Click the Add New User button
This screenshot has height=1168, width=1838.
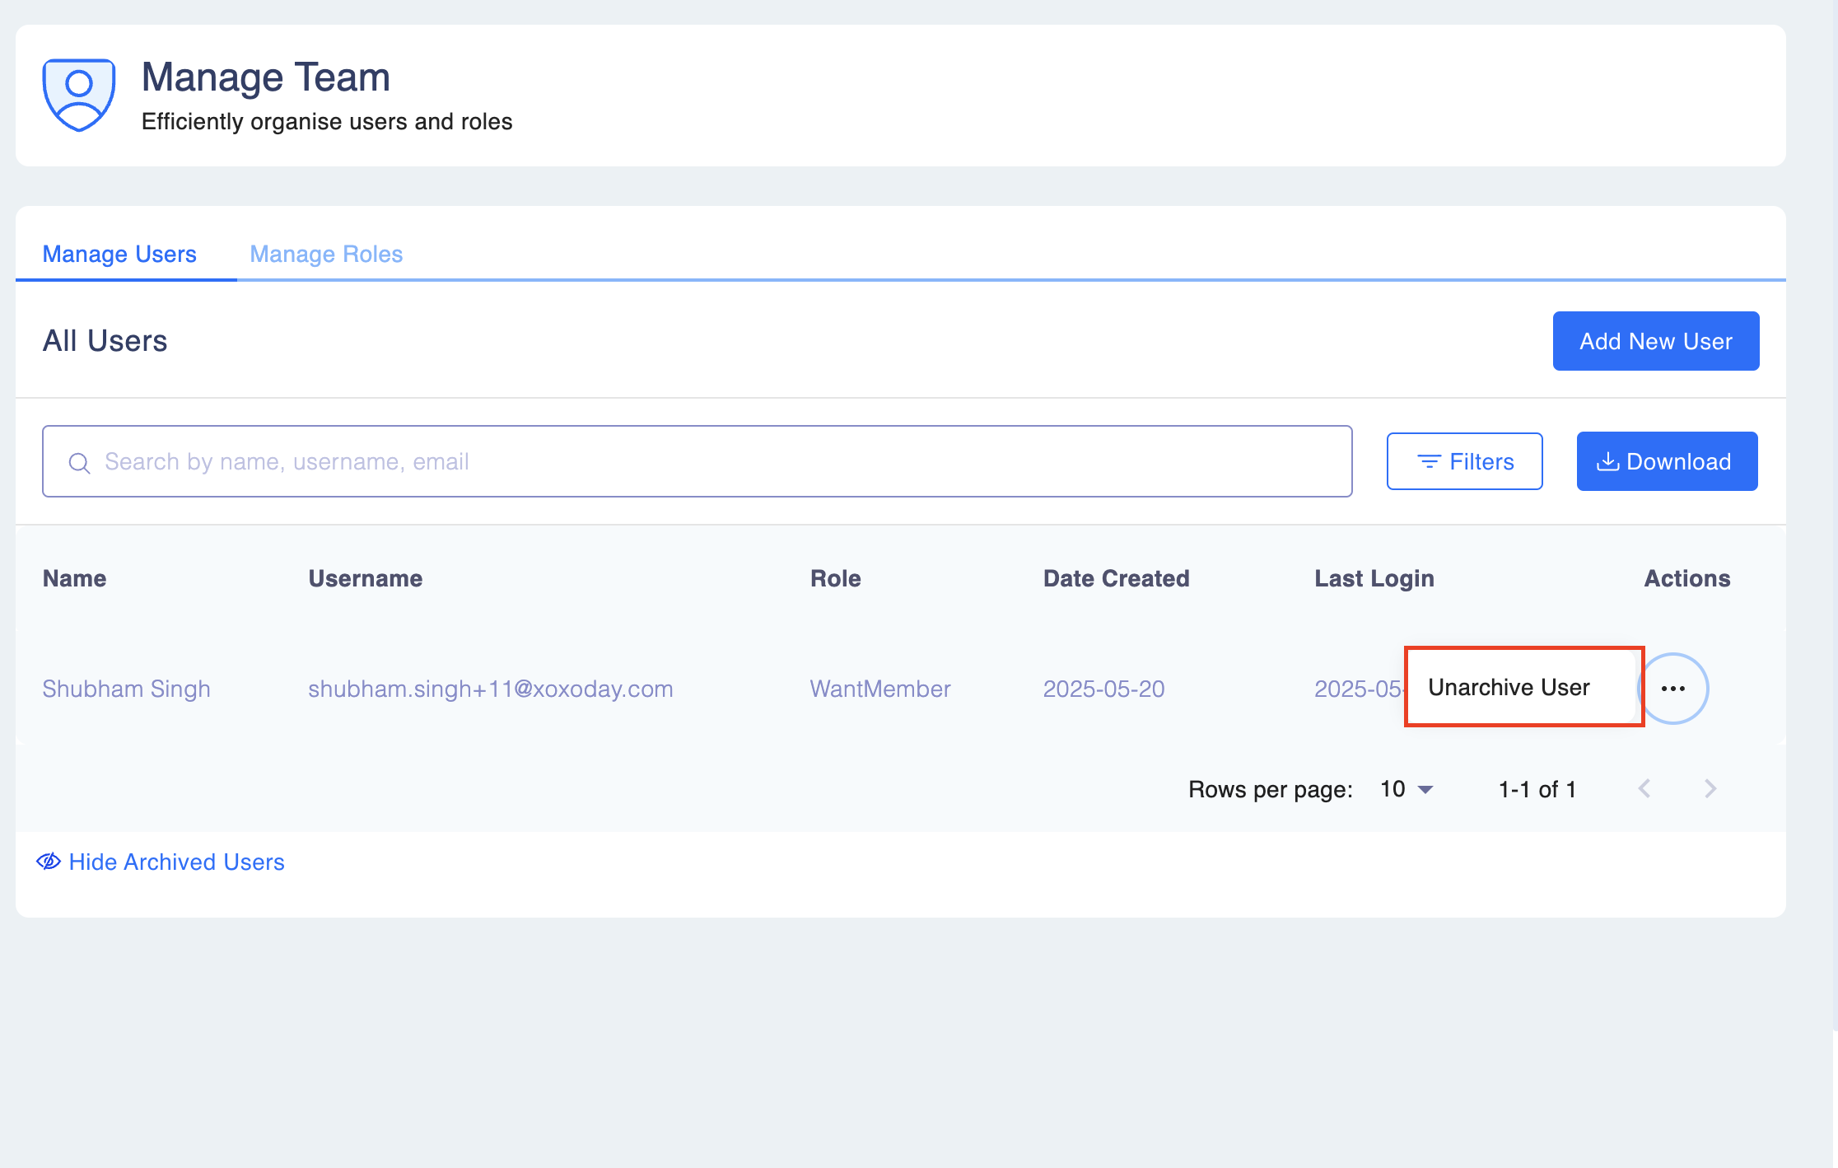[x=1655, y=341]
